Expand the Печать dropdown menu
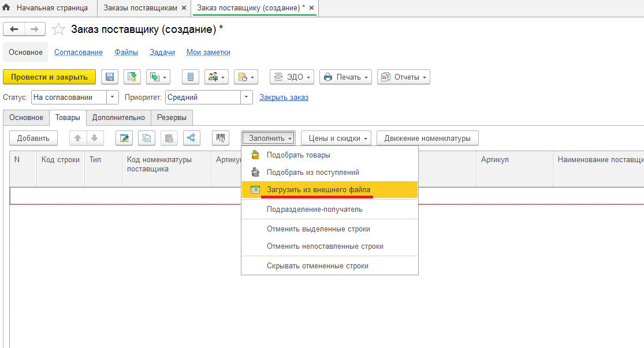Image resolution: width=644 pixels, height=348 pixels. [x=346, y=77]
